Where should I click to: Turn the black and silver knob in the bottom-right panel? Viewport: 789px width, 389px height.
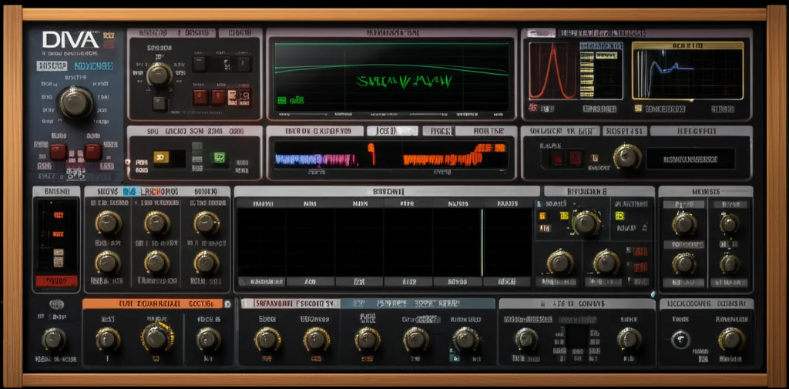(x=681, y=340)
